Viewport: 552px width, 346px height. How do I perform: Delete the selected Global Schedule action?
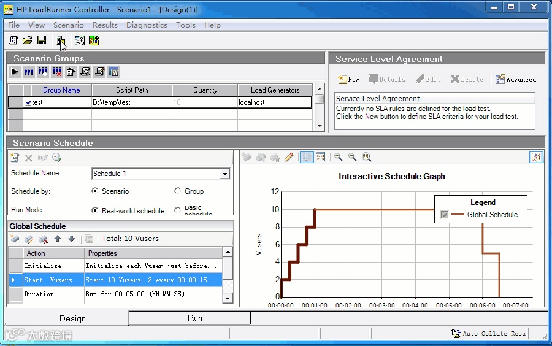click(x=43, y=239)
